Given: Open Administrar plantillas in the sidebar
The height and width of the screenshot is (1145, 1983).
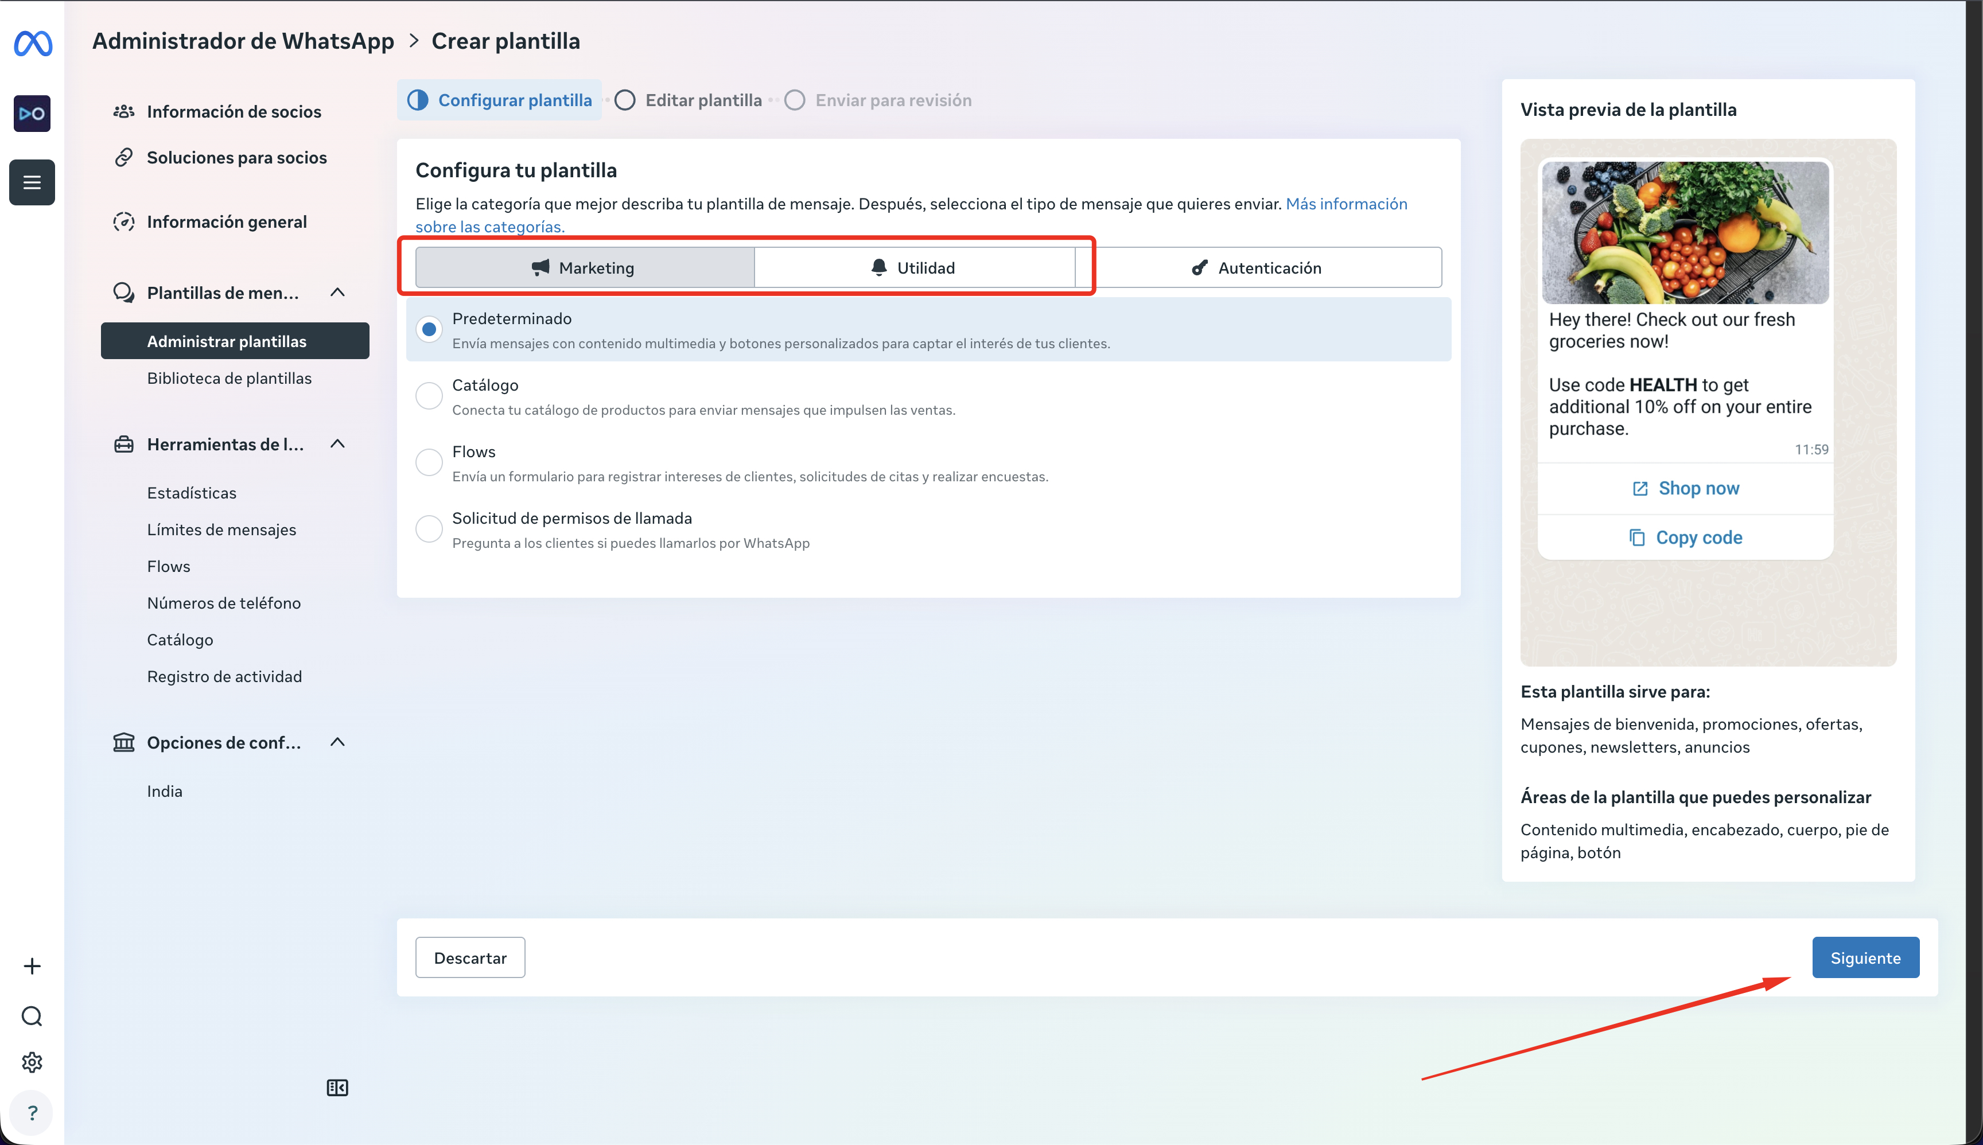Looking at the screenshot, I should tap(235, 341).
